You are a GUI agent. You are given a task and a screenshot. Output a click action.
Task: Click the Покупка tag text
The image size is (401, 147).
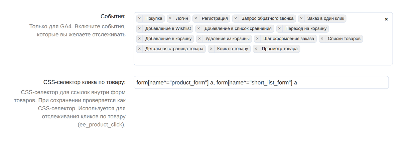(x=154, y=18)
